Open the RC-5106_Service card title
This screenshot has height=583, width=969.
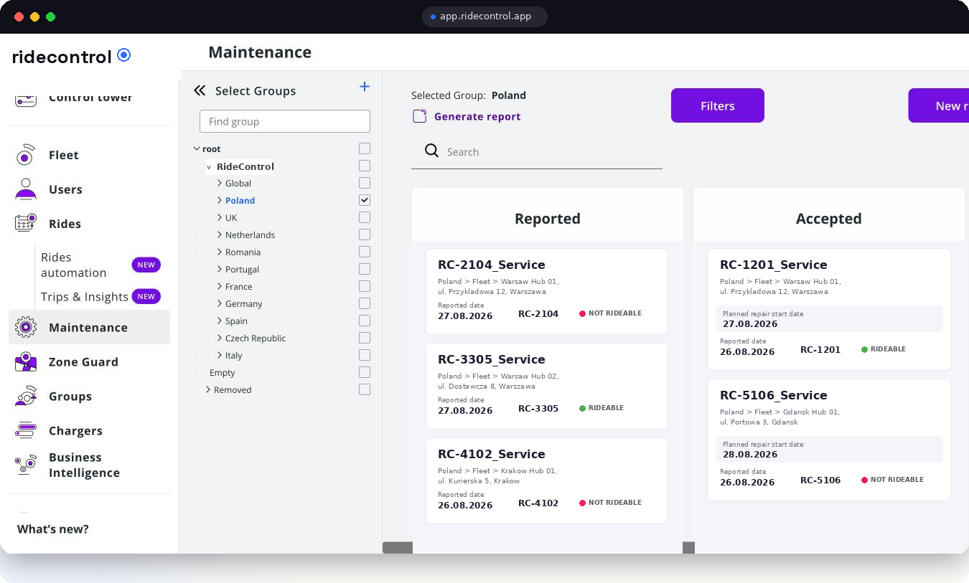coord(774,396)
